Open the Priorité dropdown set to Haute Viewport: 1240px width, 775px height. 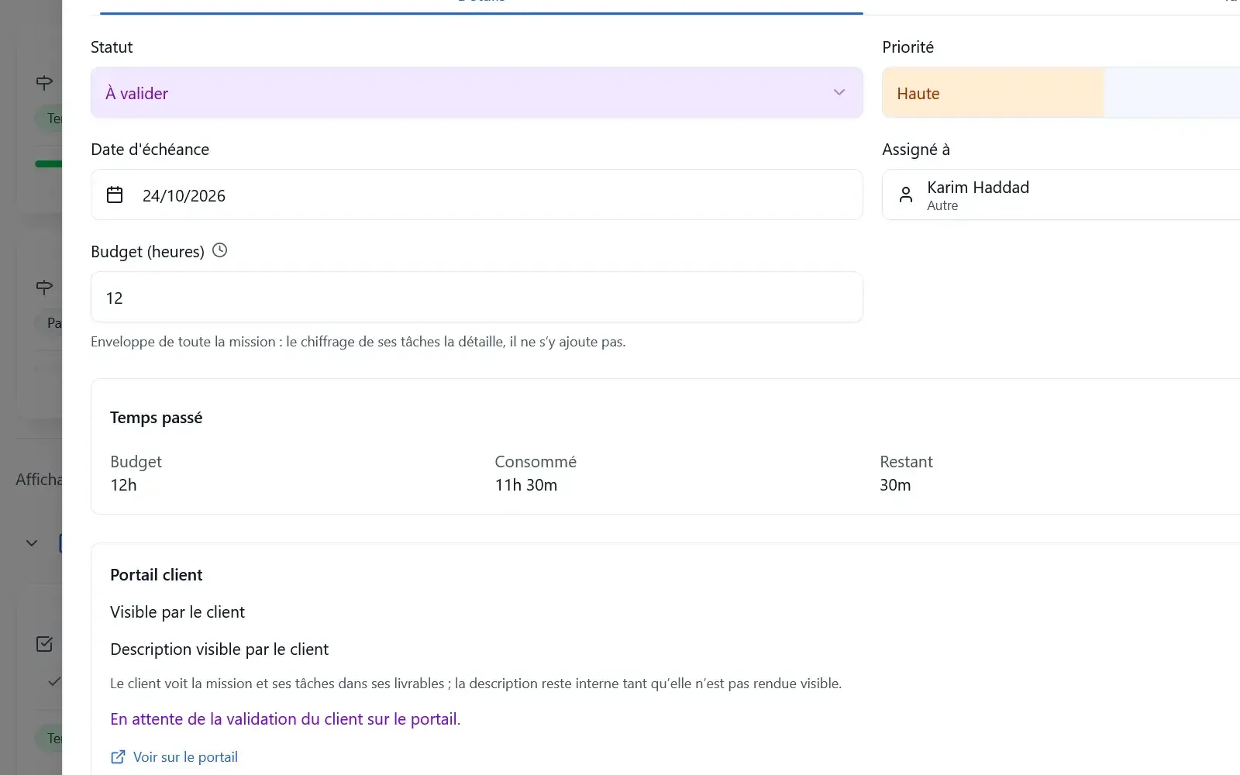(x=1061, y=93)
